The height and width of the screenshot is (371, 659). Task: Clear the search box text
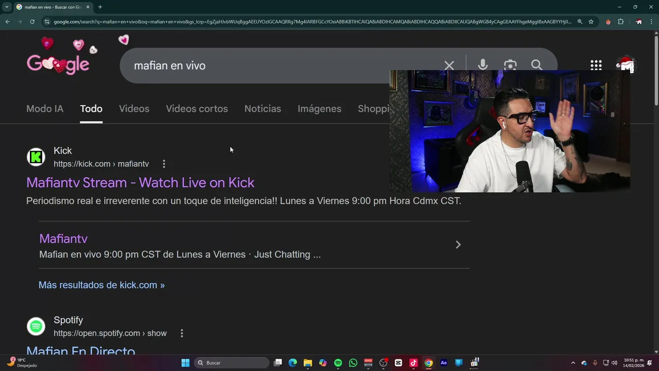tap(449, 65)
